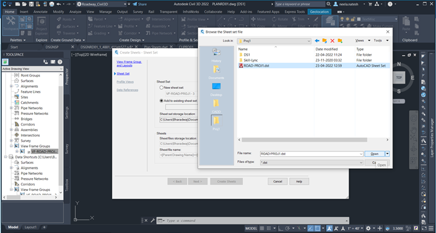This screenshot has height=233, width=436.
Task: Click the customization hamburger icon in status bar
Action: point(430,228)
